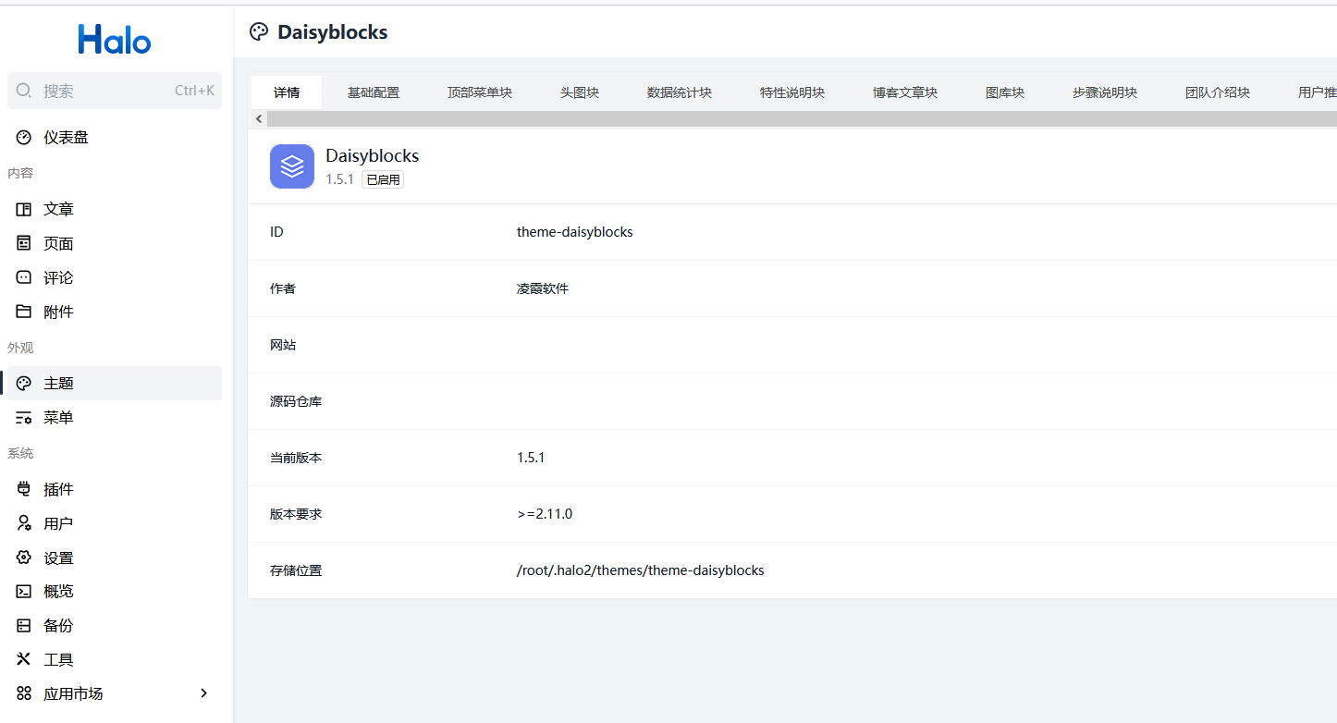Click the 插件 plug icon

point(24,490)
